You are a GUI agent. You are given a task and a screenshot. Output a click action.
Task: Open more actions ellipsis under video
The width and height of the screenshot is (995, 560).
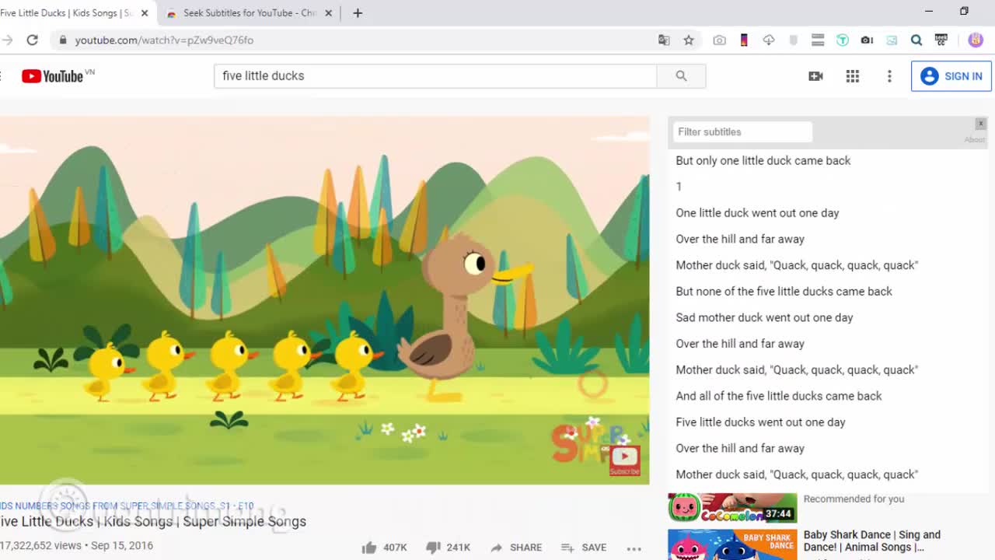[x=634, y=548]
